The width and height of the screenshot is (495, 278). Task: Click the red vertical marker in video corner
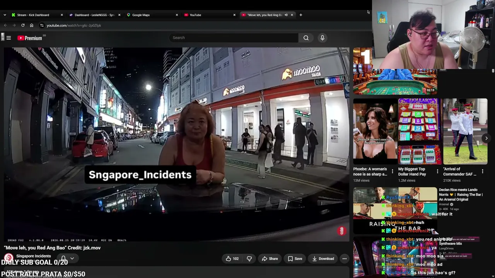(341, 231)
